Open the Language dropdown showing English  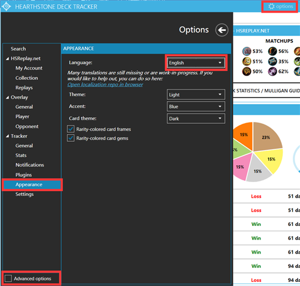click(x=196, y=62)
